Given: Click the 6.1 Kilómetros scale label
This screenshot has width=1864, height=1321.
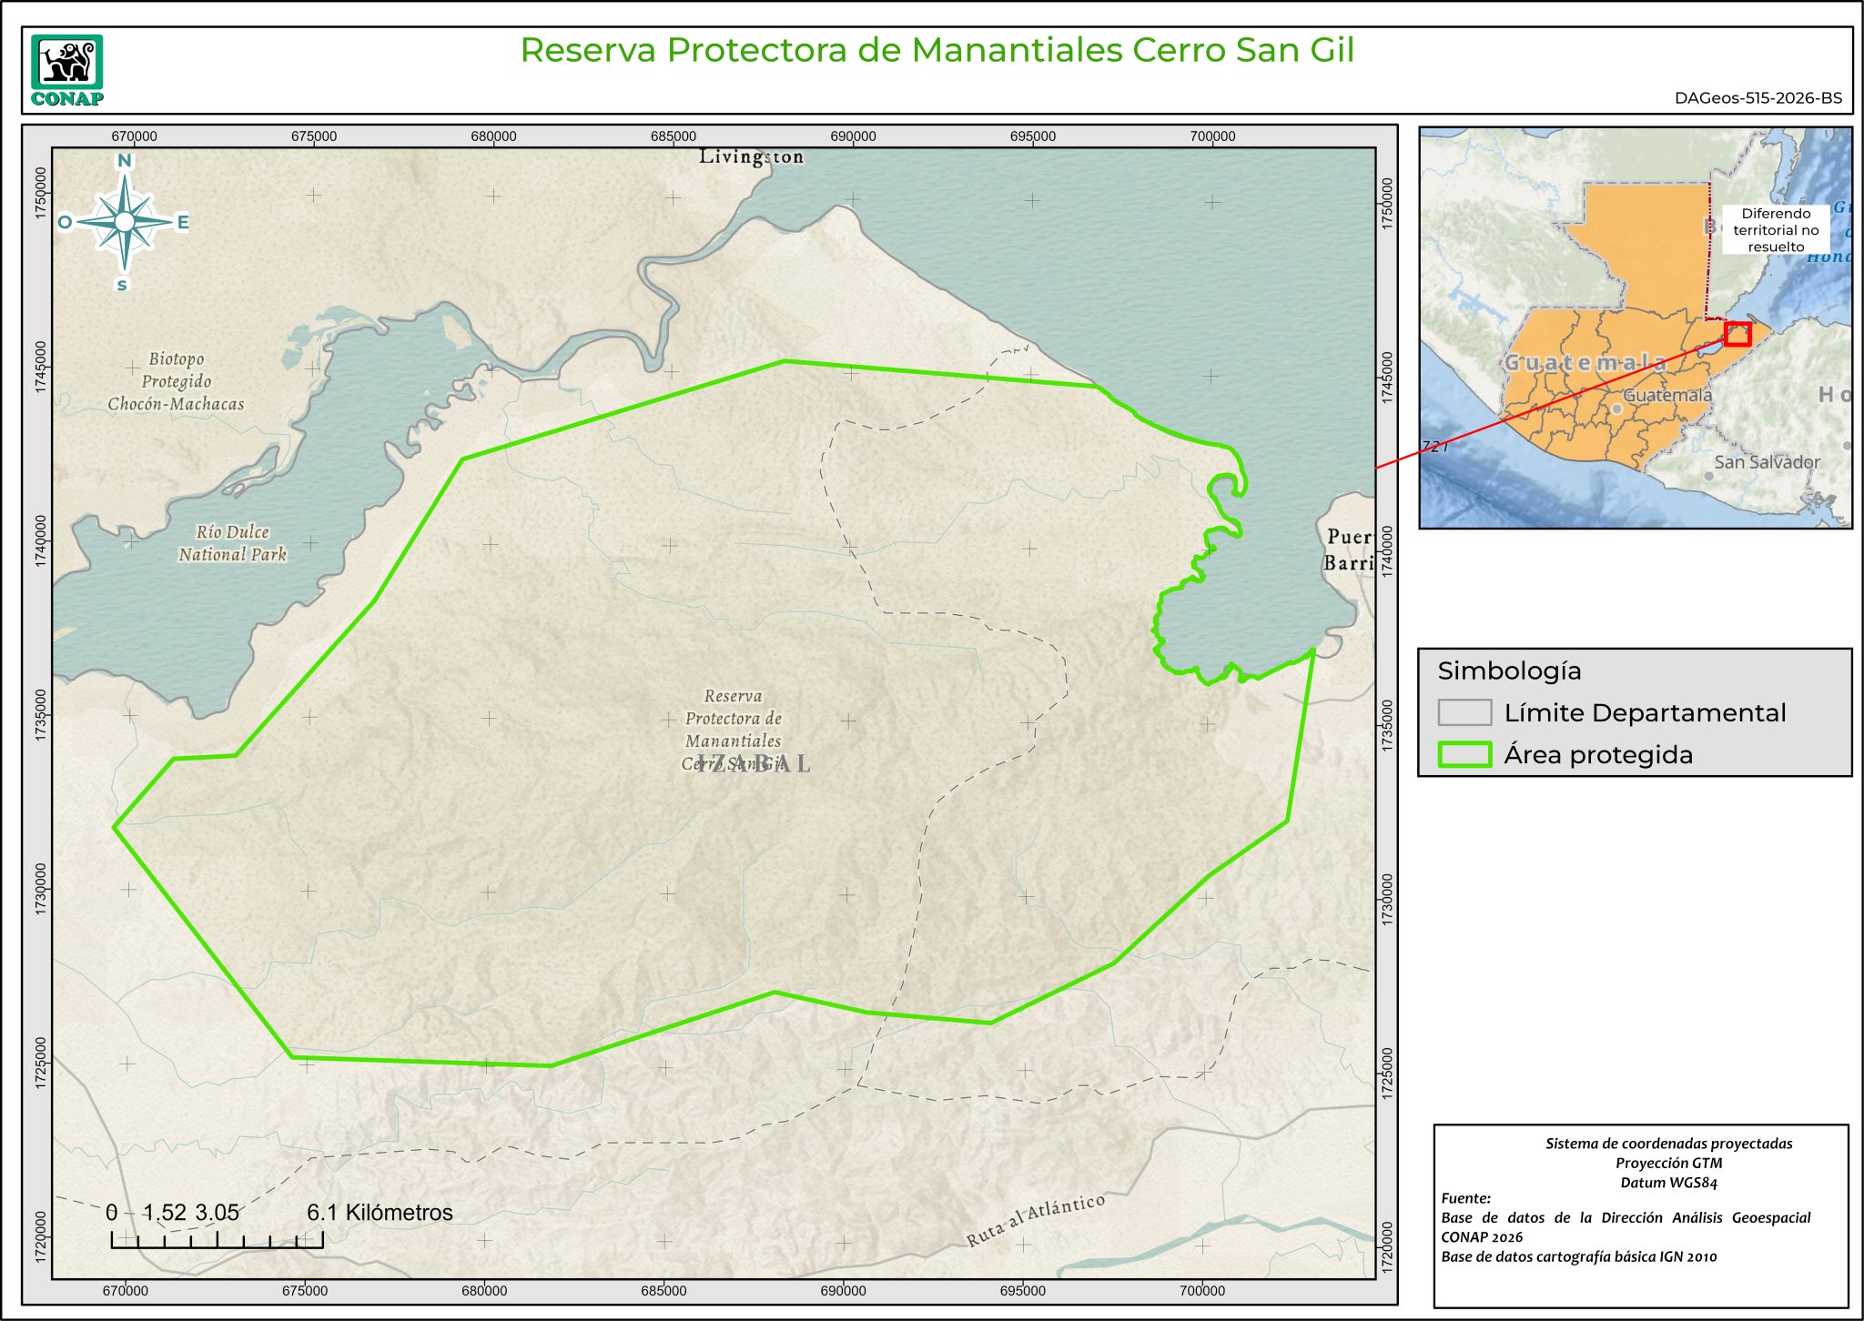Looking at the screenshot, I should 379,1213.
